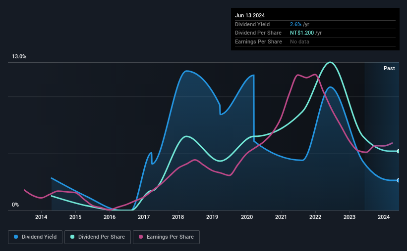
Task: Click the teal Dividend Per Share legend dot
Action: 72,237
